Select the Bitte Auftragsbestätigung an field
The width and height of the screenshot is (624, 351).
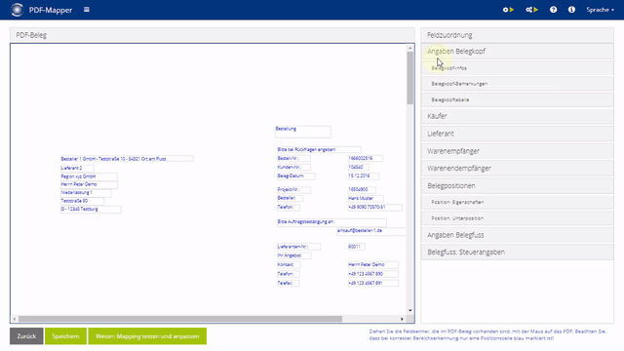coord(331,222)
